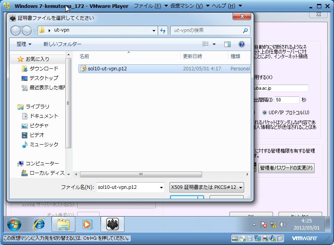Select Local Disk (ローカル ディスク) entry
This screenshot has width=334, height=245.
click(x=43, y=173)
